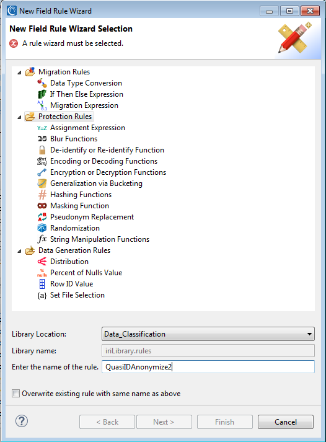Enable Overwrite existing rule checkbox

(x=15, y=394)
